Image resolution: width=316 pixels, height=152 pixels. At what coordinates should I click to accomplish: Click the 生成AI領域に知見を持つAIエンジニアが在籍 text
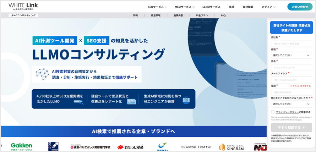coord(162,99)
